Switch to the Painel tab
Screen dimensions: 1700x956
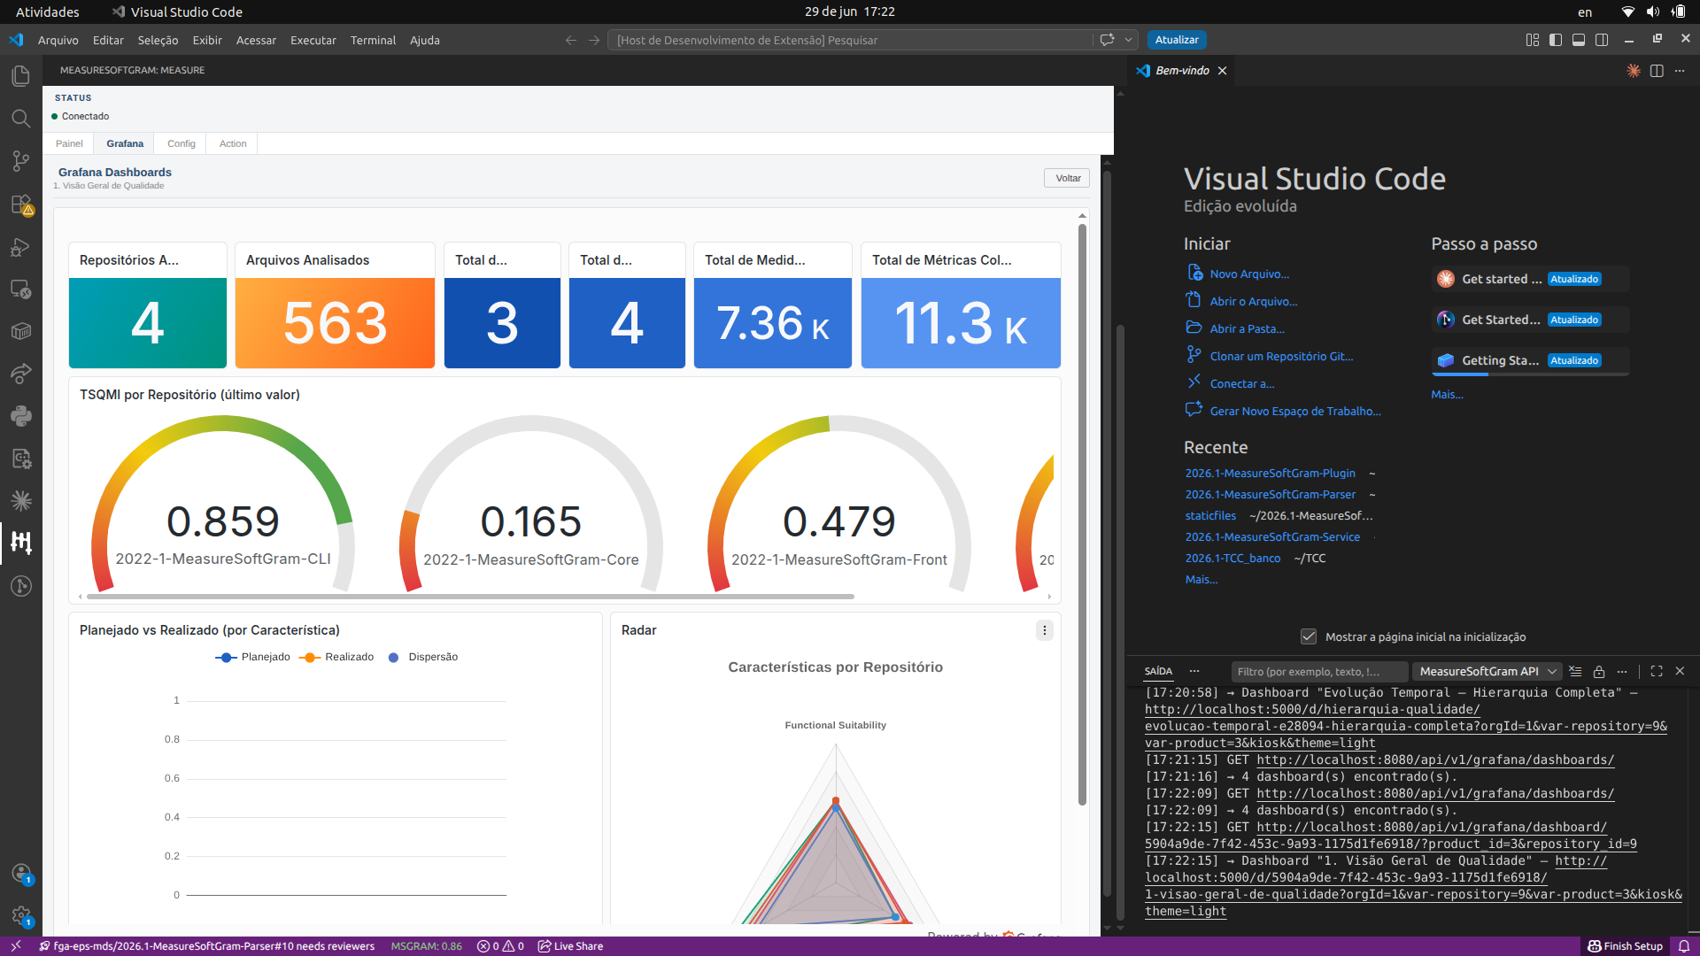coord(69,143)
